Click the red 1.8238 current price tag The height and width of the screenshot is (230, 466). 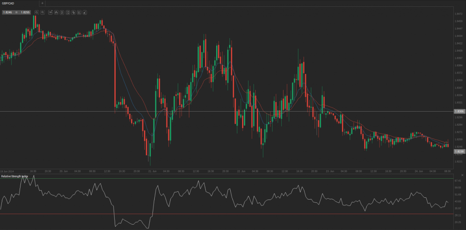click(459, 152)
